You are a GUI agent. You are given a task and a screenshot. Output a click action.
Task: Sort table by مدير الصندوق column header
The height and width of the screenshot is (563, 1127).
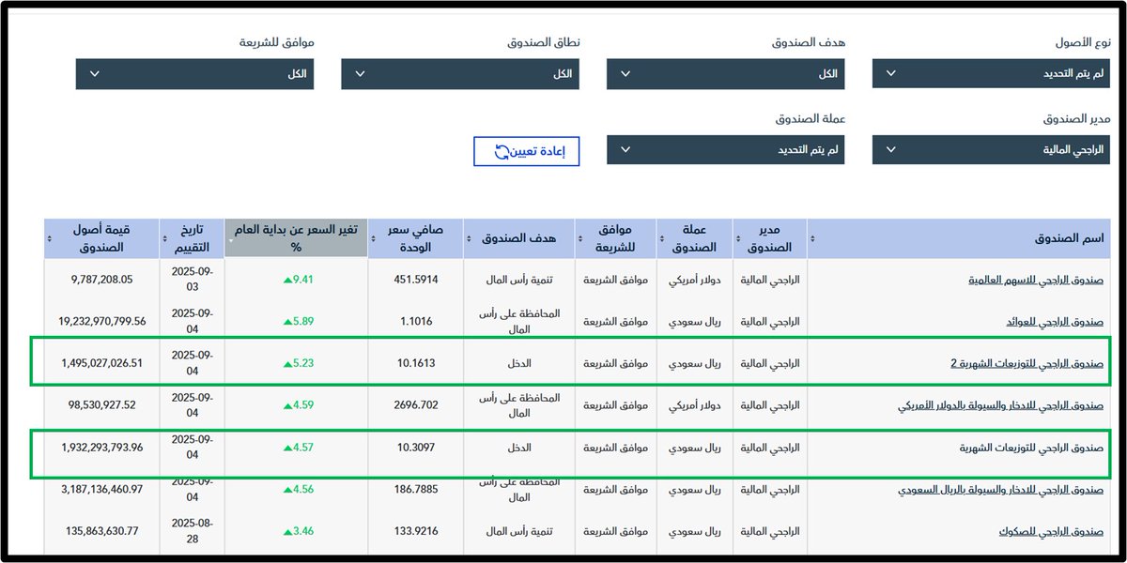click(769, 238)
